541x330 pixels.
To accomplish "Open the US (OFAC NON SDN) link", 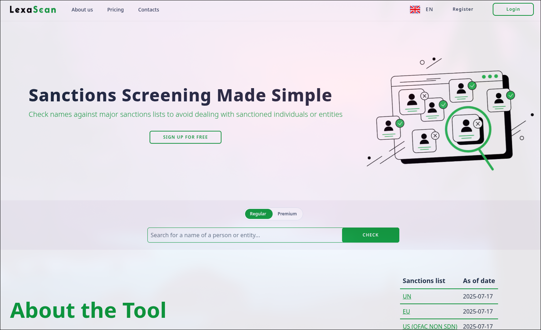I will pyautogui.click(x=430, y=326).
